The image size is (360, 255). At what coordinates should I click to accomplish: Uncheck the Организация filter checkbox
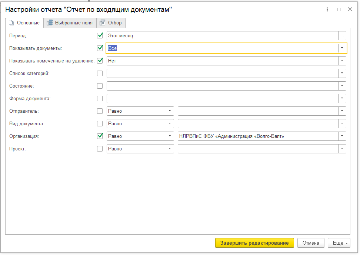coord(100,136)
